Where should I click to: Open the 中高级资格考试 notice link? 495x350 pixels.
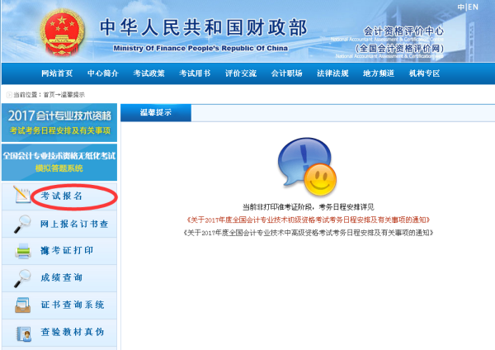[308, 233]
